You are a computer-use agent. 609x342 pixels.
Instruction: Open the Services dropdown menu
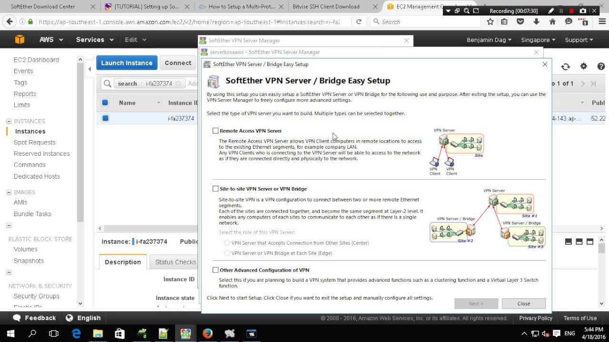(x=94, y=40)
